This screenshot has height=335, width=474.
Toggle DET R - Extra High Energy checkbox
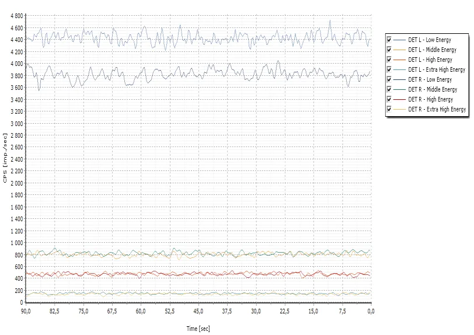coord(389,109)
